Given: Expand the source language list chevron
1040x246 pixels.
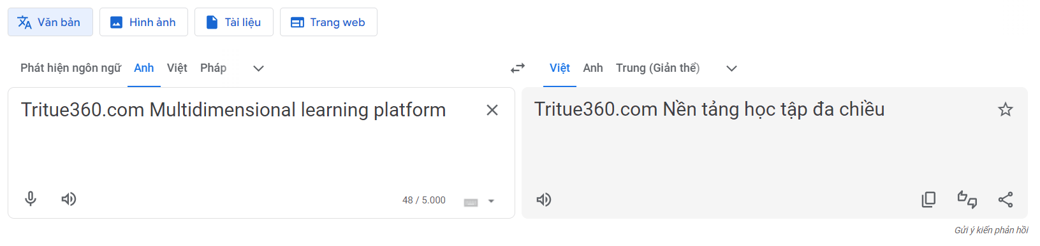Looking at the screenshot, I should coord(258,68).
